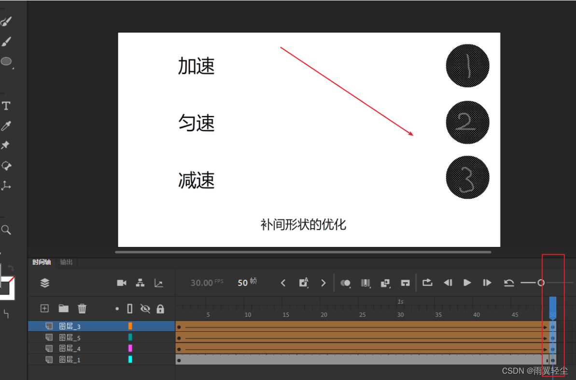This screenshot has width=576, height=380.
Task: Toggle the loop playback button
Action: [427, 283]
